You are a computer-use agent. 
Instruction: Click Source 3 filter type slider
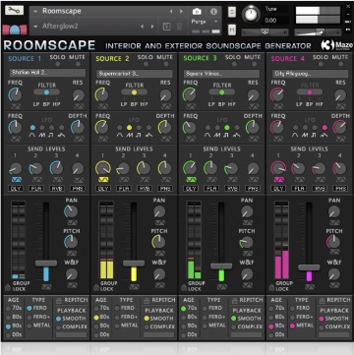pos(222,92)
